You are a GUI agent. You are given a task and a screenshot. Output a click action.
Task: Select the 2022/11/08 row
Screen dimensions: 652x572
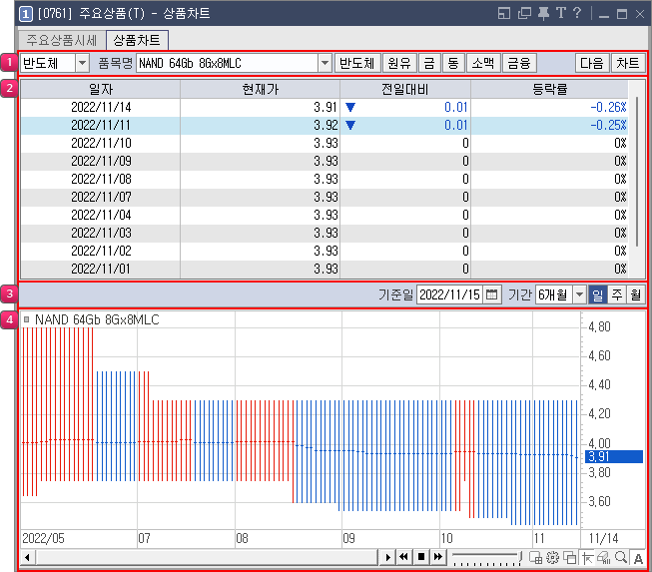pos(325,179)
